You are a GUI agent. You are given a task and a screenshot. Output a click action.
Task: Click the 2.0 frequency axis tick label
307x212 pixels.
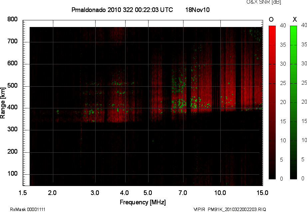point(52,193)
